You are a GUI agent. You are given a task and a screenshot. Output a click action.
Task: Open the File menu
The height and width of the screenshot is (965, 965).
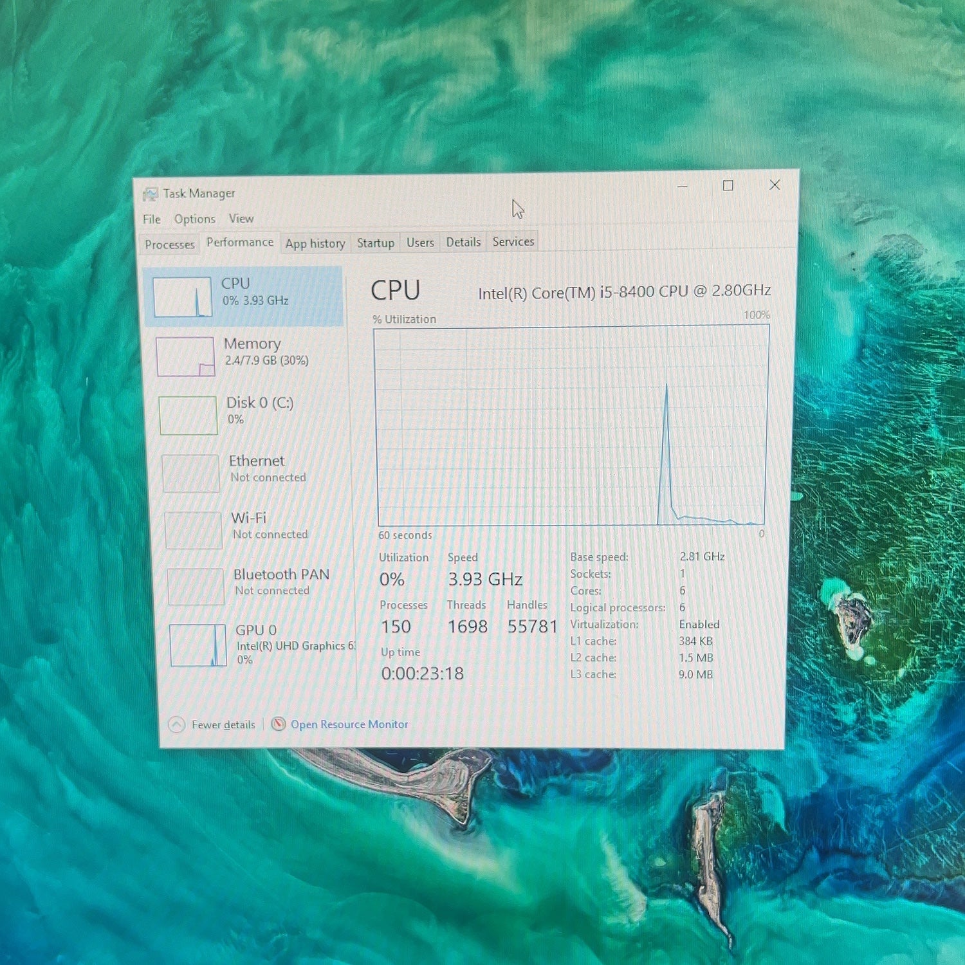152,219
